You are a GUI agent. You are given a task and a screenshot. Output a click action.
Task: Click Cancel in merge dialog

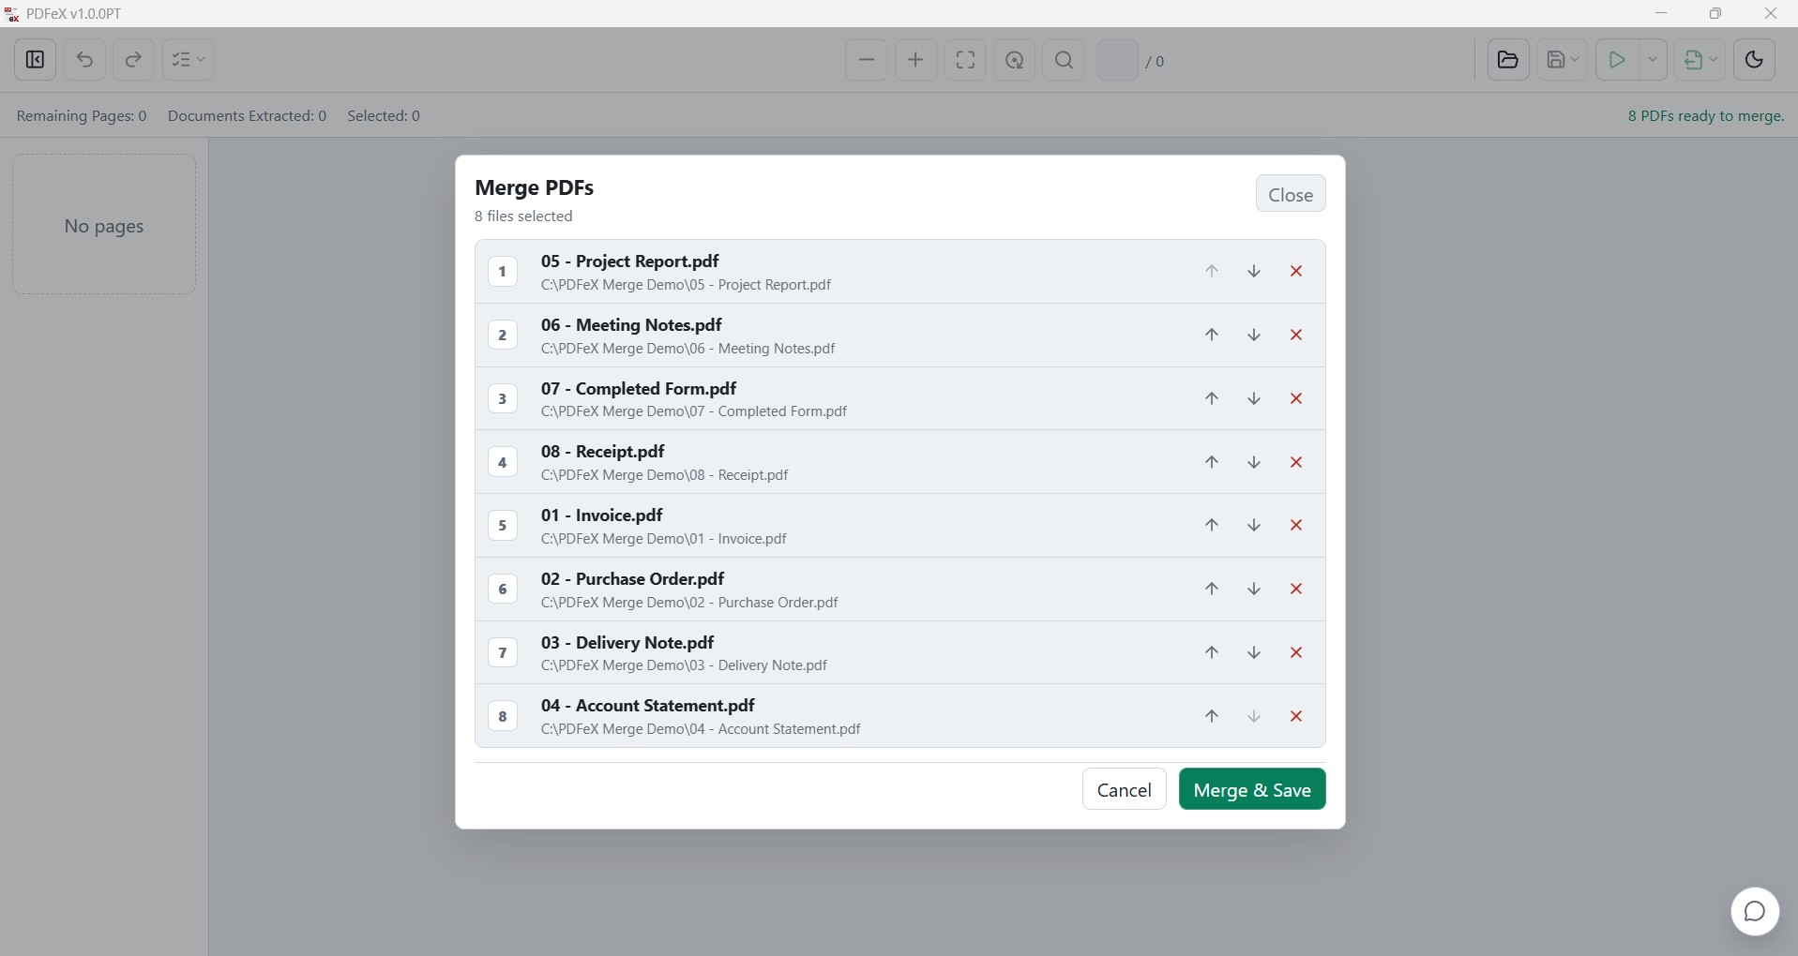[x=1124, y=789]
